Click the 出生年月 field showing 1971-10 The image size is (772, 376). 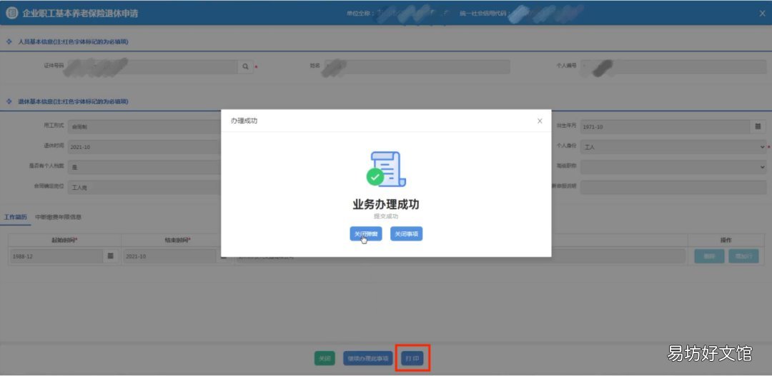click(665, 127)
